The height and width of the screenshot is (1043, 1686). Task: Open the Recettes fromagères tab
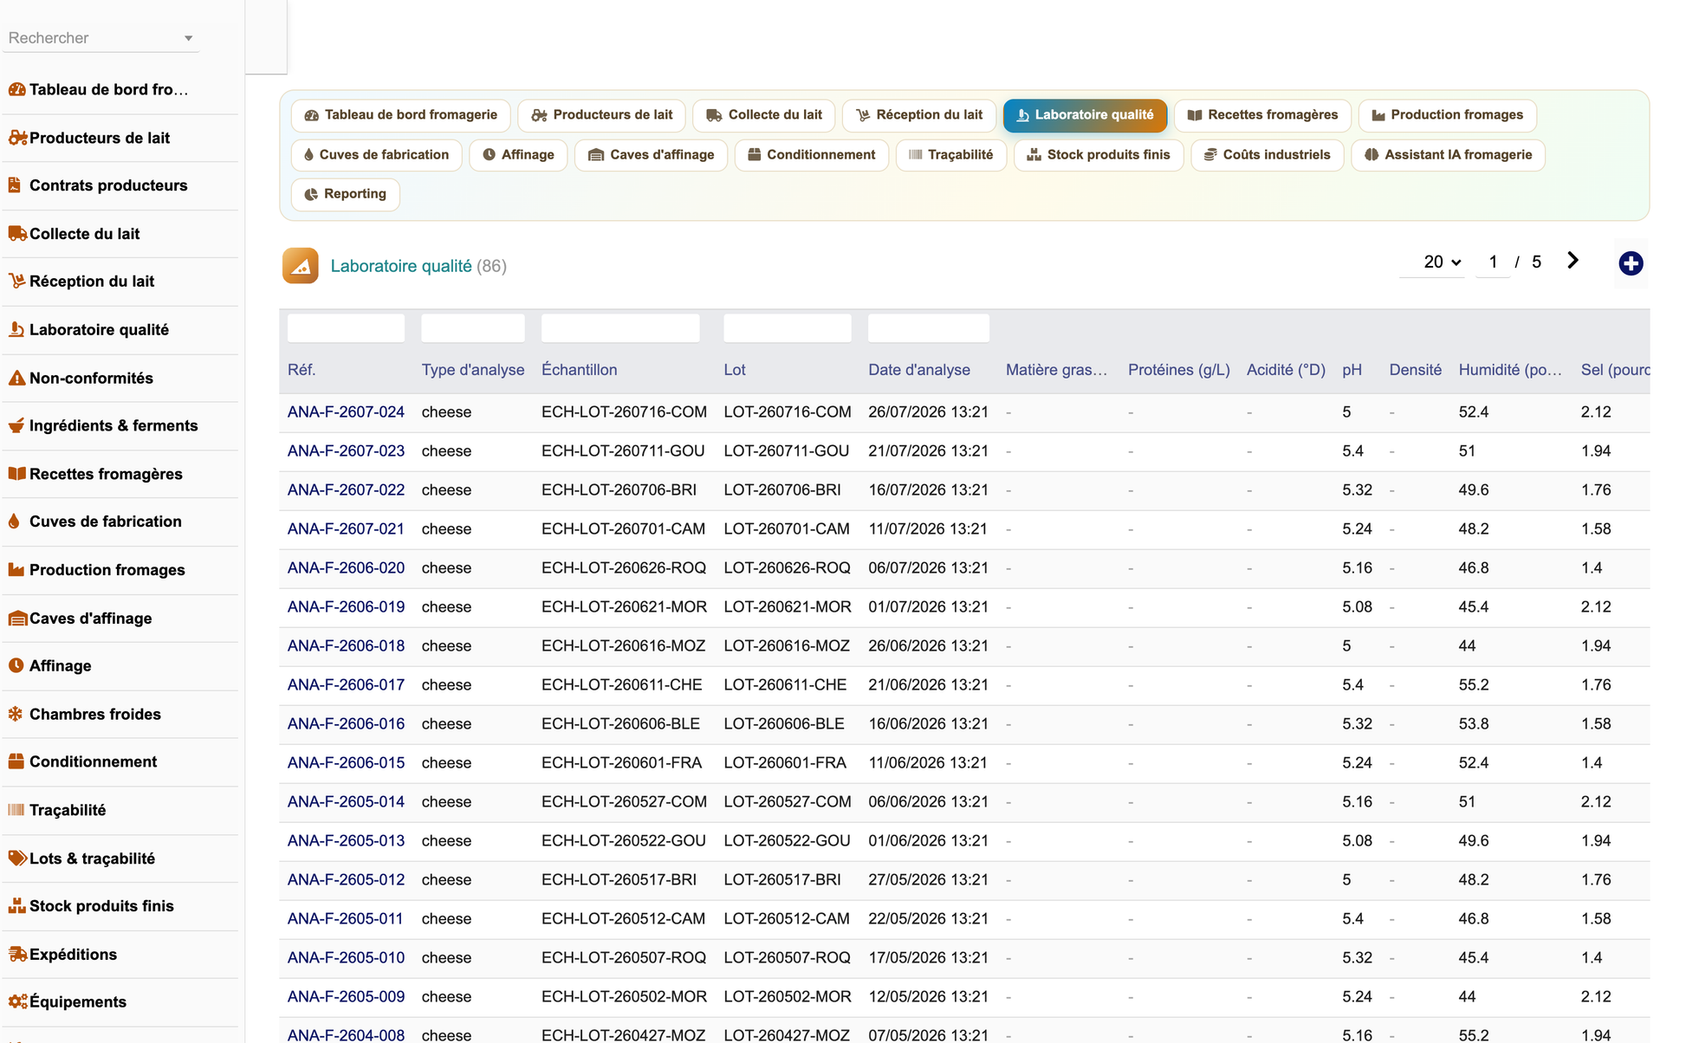pyautogui.click(x=1262, y=115)
